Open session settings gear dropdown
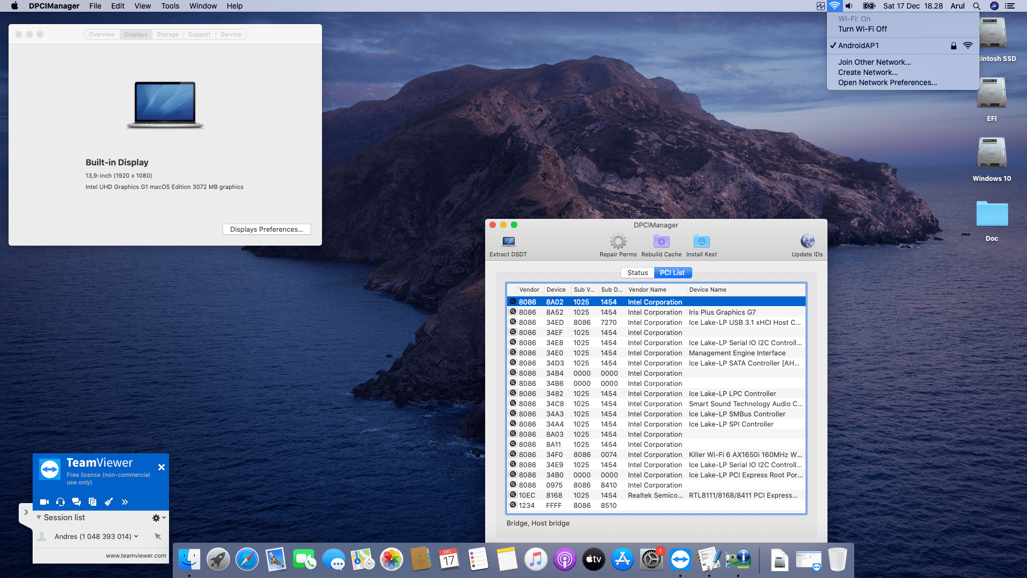Image resolution: width=1027 pixels, height=578 pixels. [x=158, y=518]
